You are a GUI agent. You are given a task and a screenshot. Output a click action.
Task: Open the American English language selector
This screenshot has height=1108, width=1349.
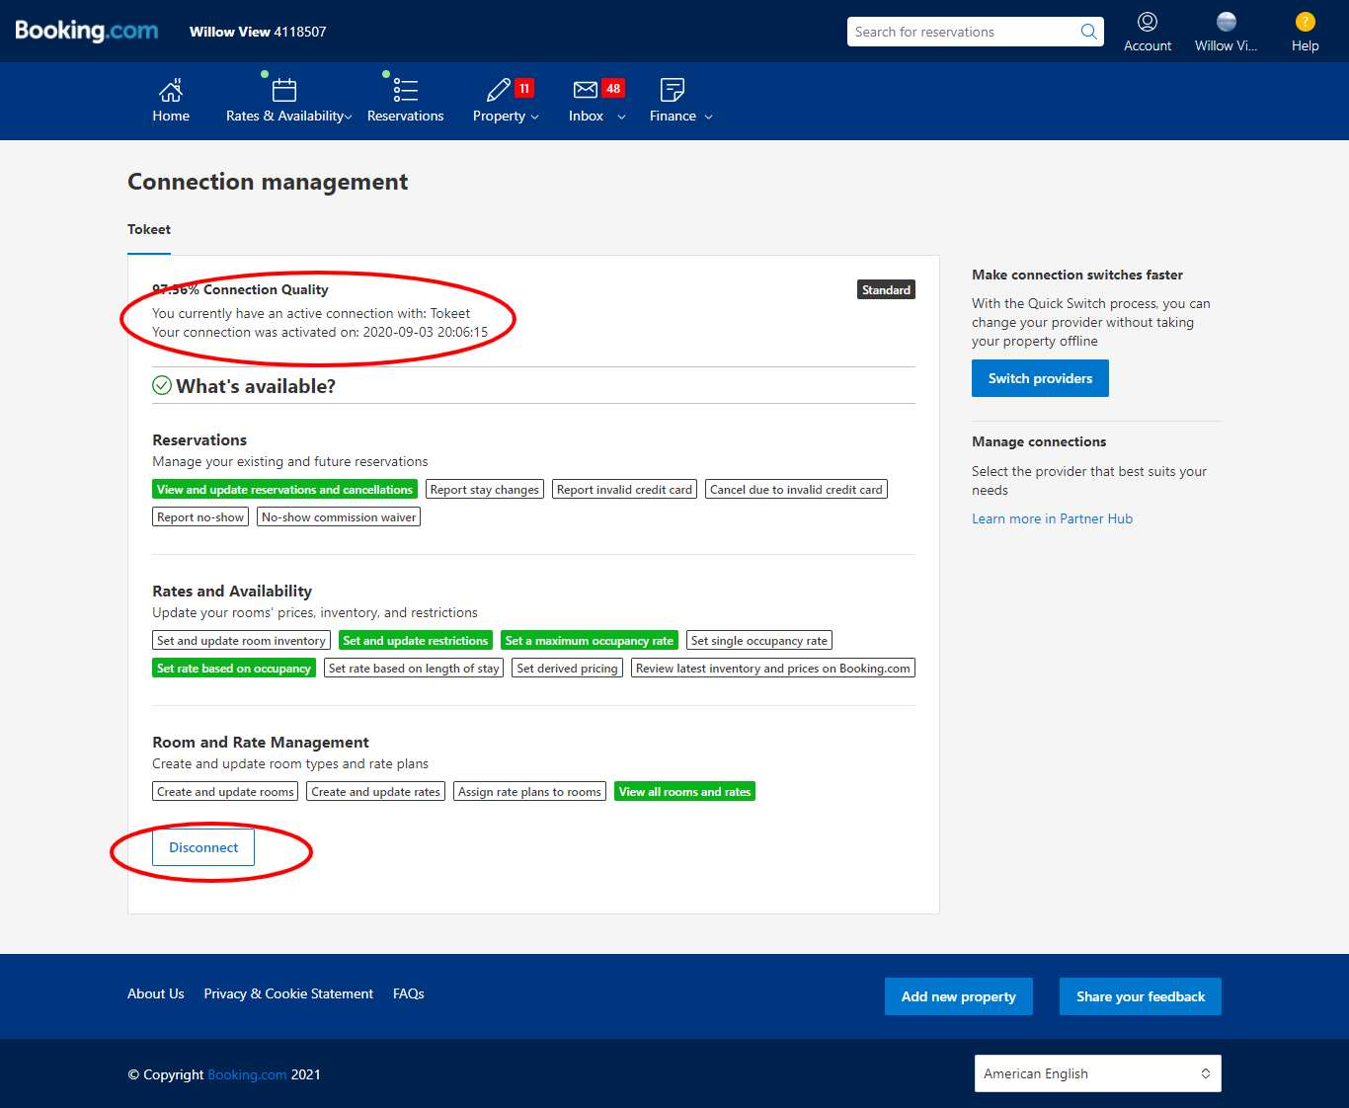[1098, 1073]
